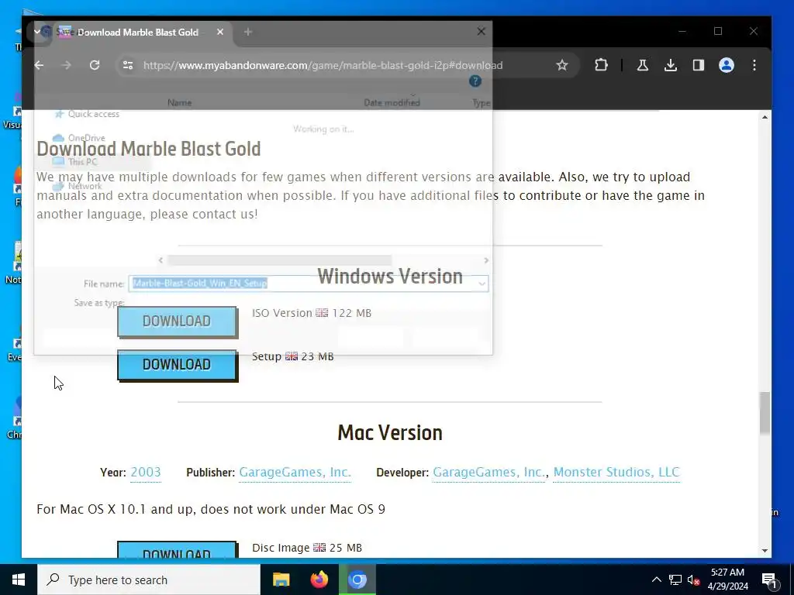Viewport: 794px width, 595px height.
Task: Click the left arrow of dialog scrollbar
Action: pyautogui.click(x=161, y=260)
